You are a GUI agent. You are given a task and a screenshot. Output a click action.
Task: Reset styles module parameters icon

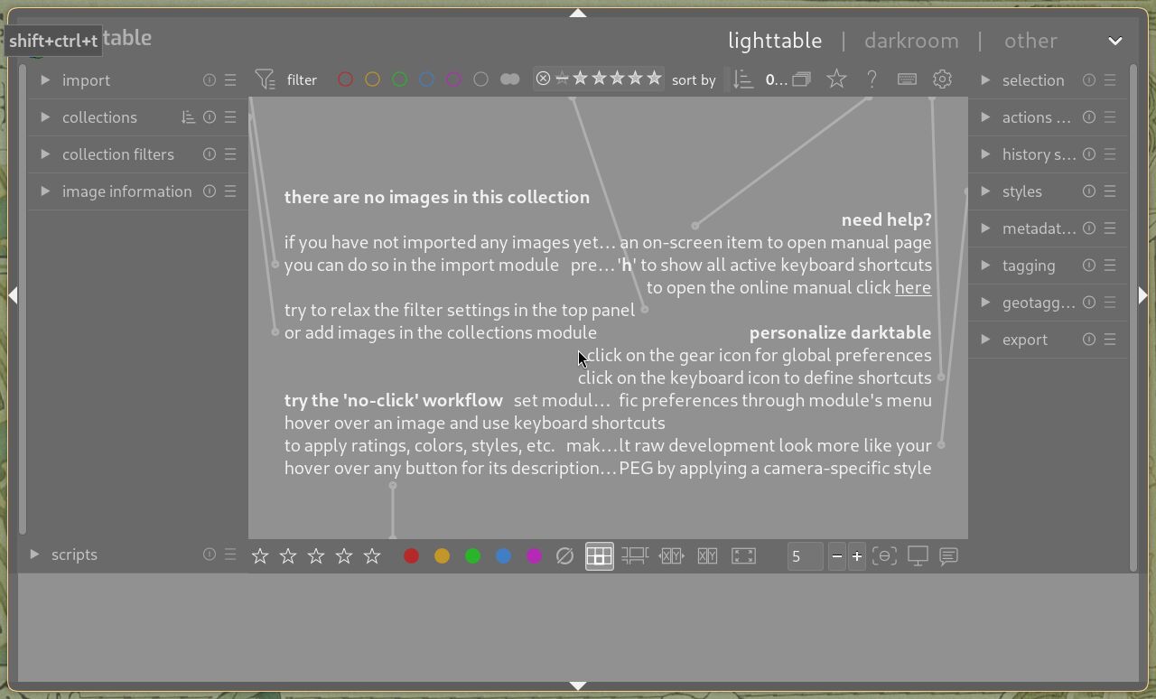coord(1089,191)
